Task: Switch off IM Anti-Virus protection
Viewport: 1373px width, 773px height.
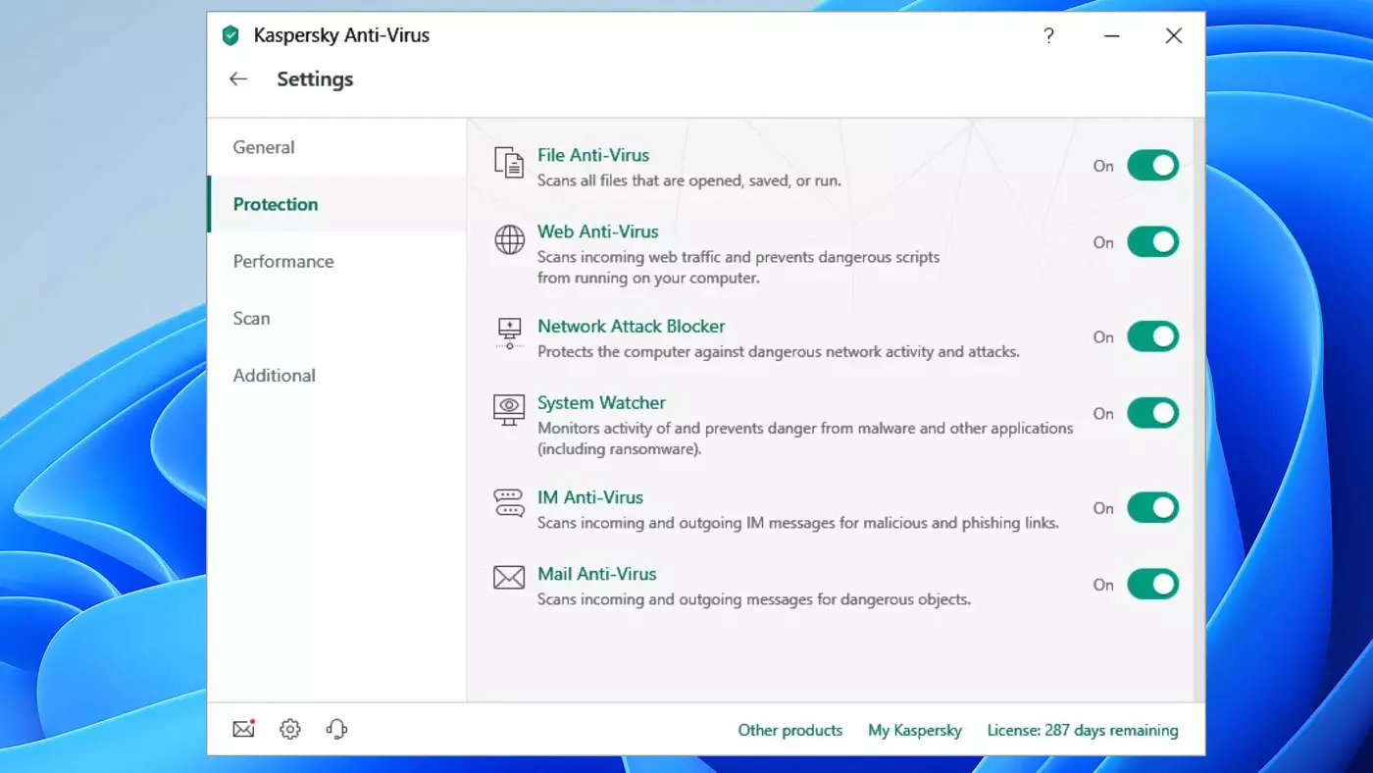Action: [1152, 508]
